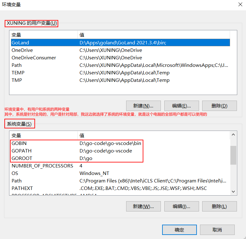246x239 pixels.
Task: Select the user Path variable with WindowsApps
Action: point(120,65)
